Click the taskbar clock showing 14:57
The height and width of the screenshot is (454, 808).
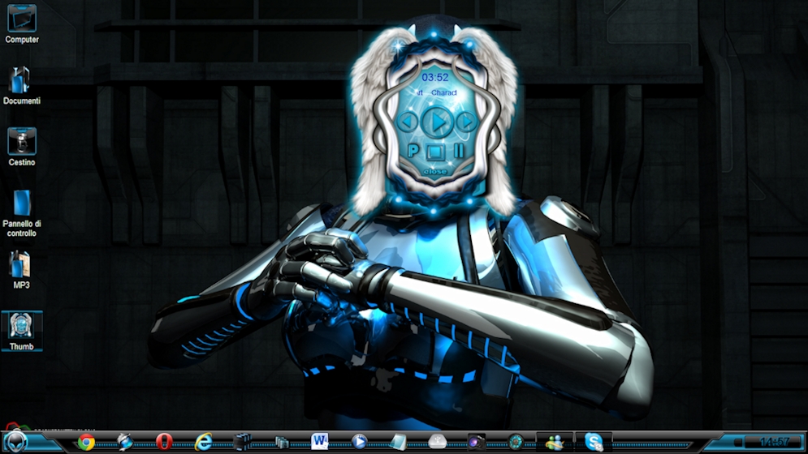(x=774, y=442)
